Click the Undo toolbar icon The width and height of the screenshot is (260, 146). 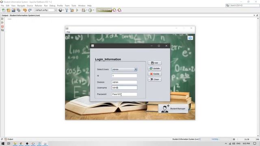tap(25, 10)
